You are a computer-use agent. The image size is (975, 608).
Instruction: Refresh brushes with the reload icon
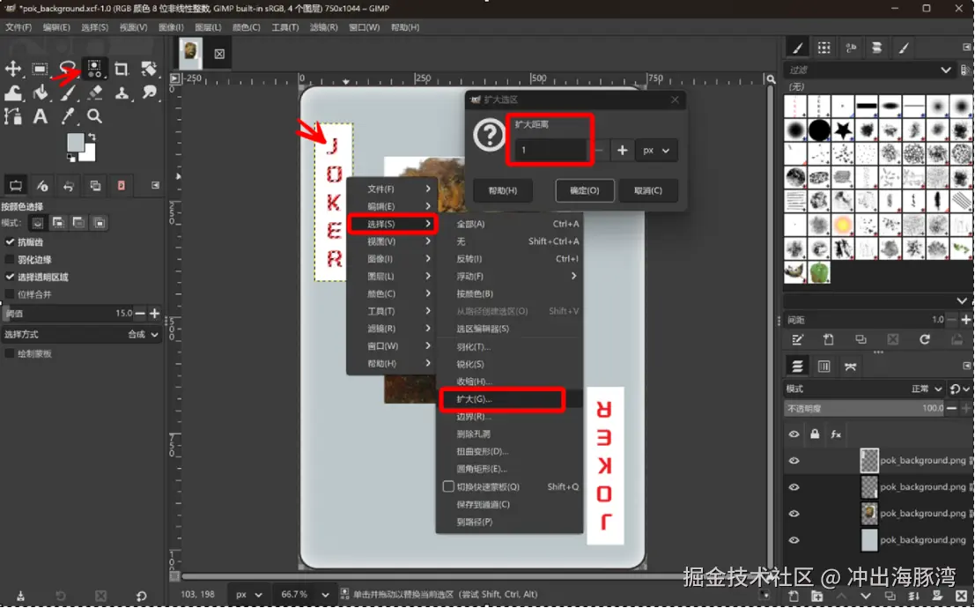[x=925, y=339]
